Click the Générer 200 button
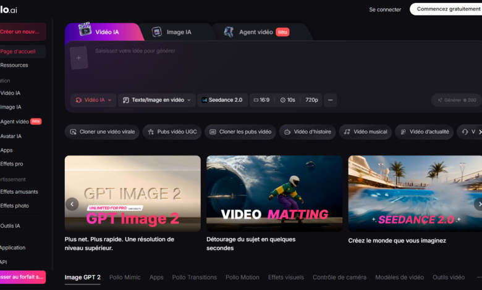This screenshot has height=290, width=482. 457,100
